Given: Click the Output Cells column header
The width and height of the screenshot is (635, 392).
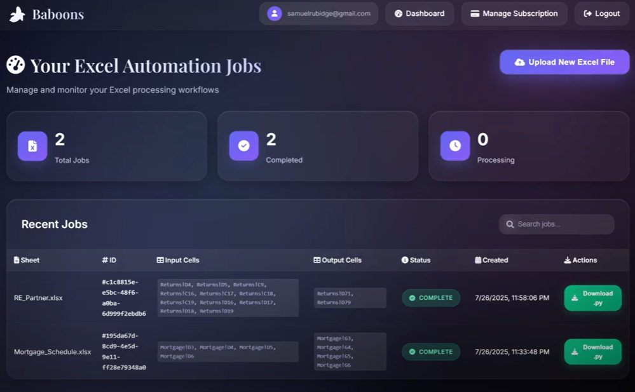Looking at the screenshot, I should pyautogui.click(x=338, y=260).
